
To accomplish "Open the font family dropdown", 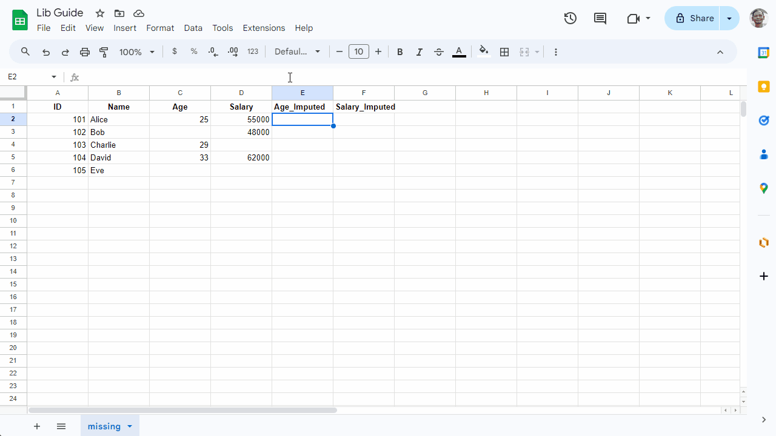I will tap(298, 52).
